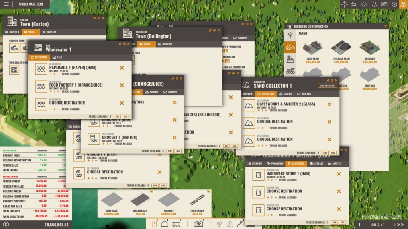Select the tunnel tool (T)
The width and height of the screenshot is (408, 229).
[165, 223]
